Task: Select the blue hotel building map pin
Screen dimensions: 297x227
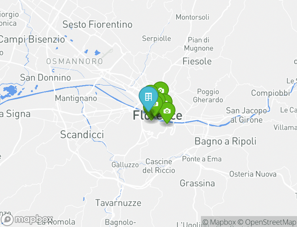Action: (x=148, y=97)
